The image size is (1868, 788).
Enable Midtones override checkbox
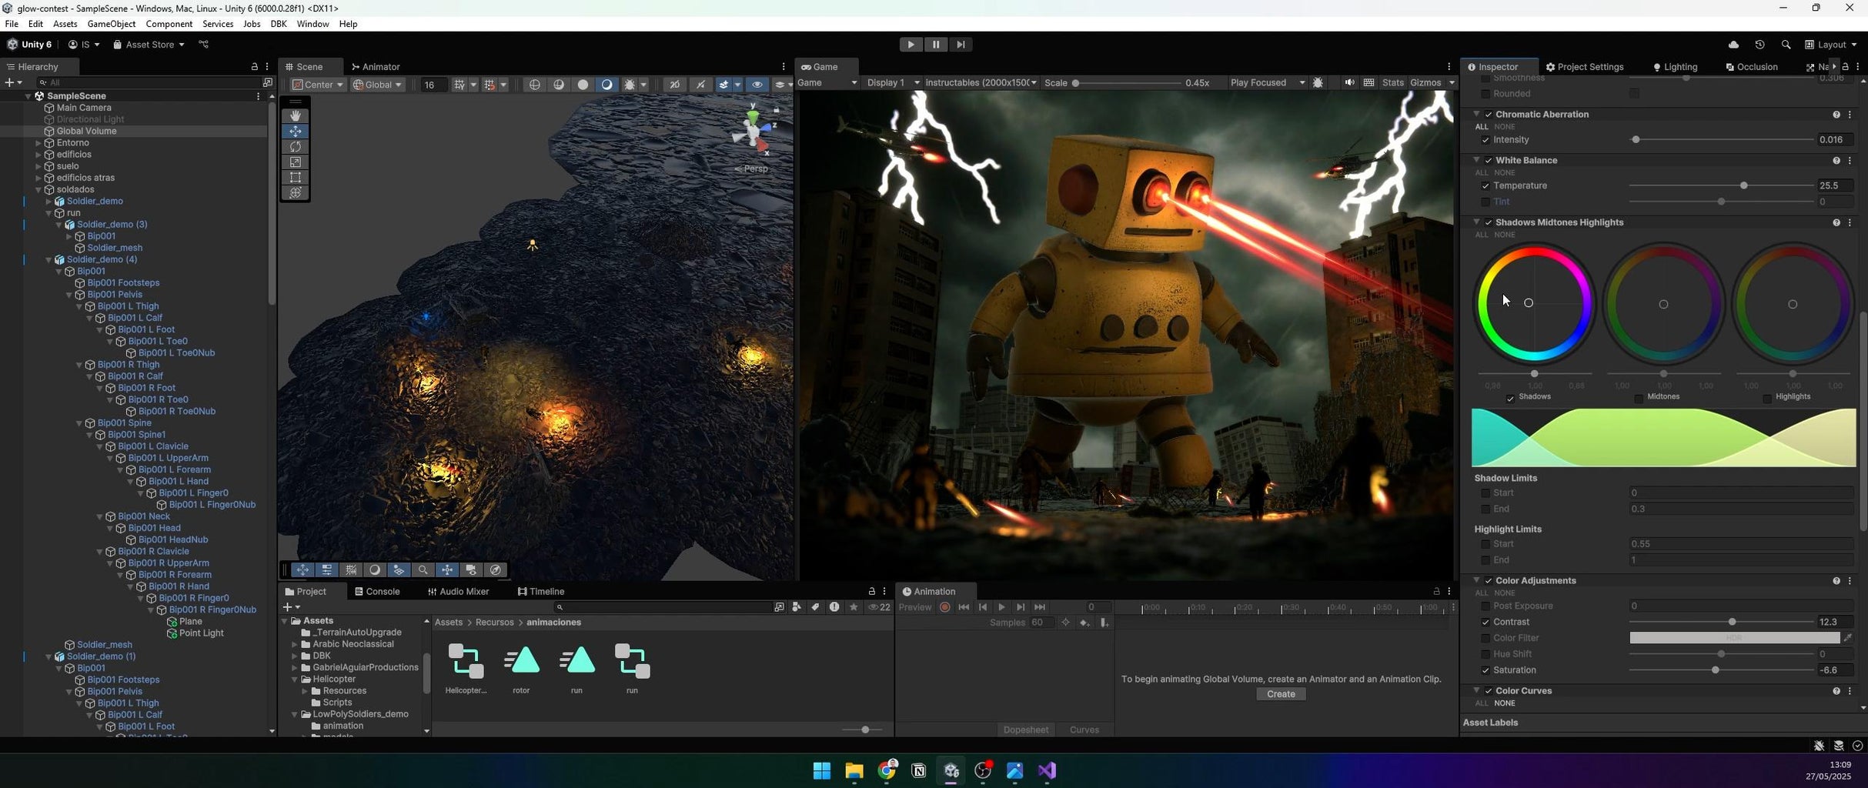1638,398
